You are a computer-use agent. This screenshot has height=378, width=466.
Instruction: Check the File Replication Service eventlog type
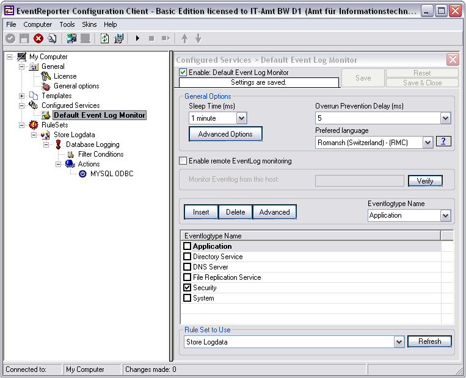187,277
